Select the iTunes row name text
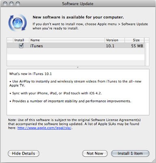This screenshot has height=163, width=156. [x=36, y=46]
